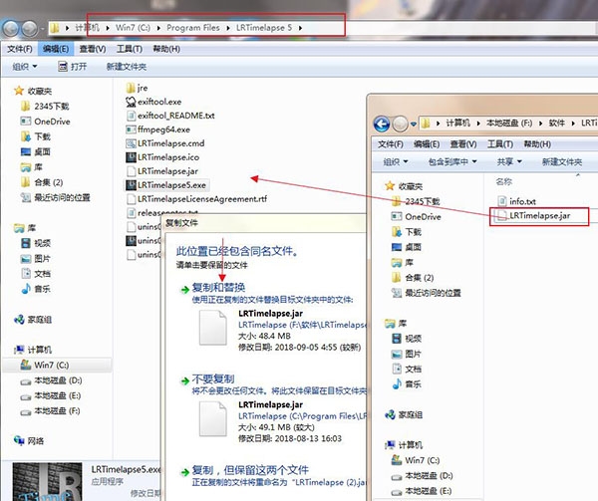The width and height of the screenshot is (598, 501).
Task: Select the LRTimelapse.ico file icon
Action: click(x=131, y=157)
